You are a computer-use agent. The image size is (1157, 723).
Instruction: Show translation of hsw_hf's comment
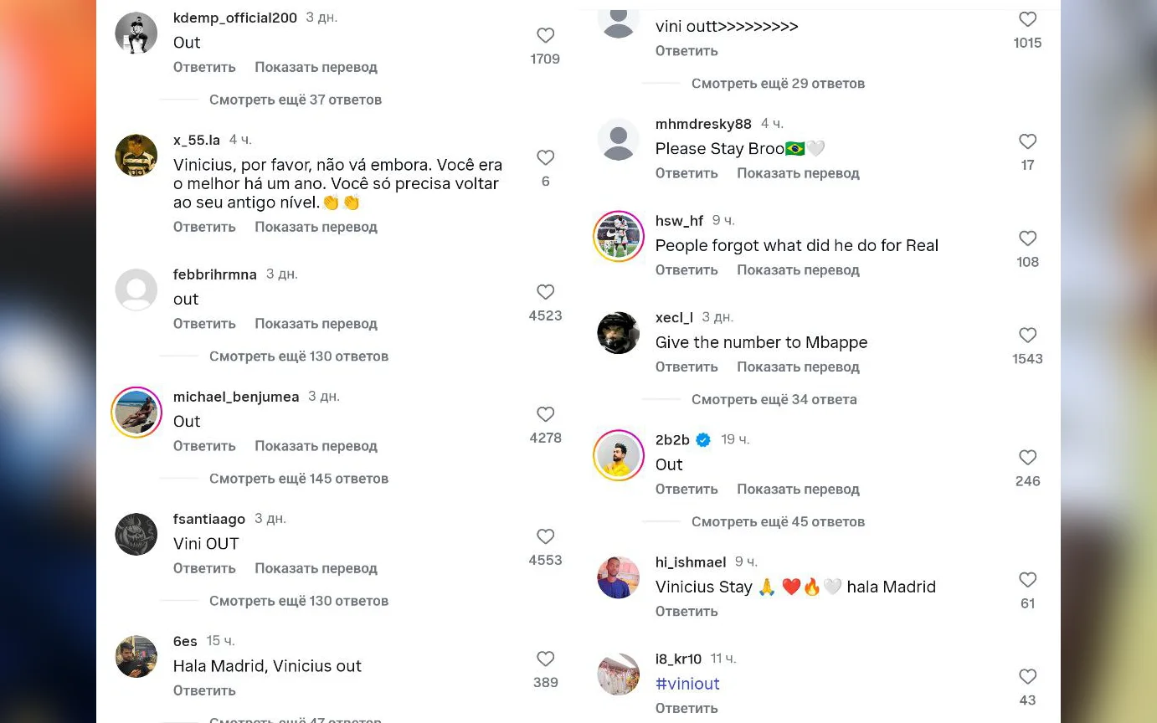(x=798, y=270)
